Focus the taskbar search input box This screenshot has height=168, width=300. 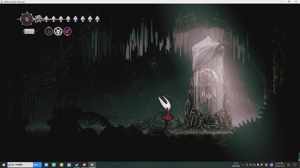20,165
